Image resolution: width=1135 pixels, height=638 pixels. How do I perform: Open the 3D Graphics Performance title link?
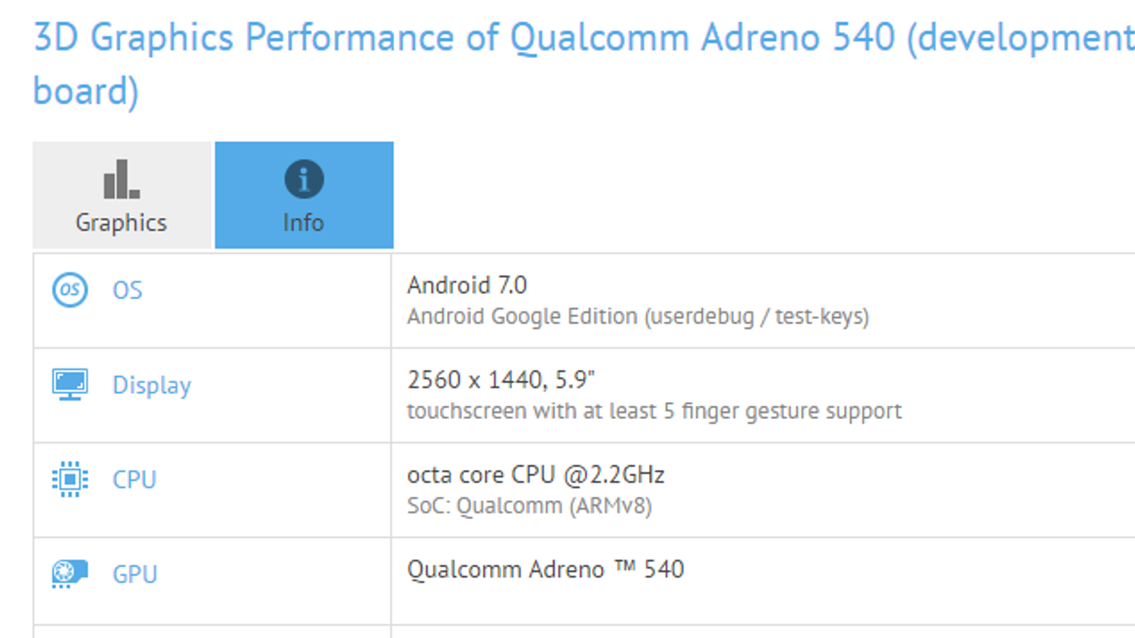point(582,38)
